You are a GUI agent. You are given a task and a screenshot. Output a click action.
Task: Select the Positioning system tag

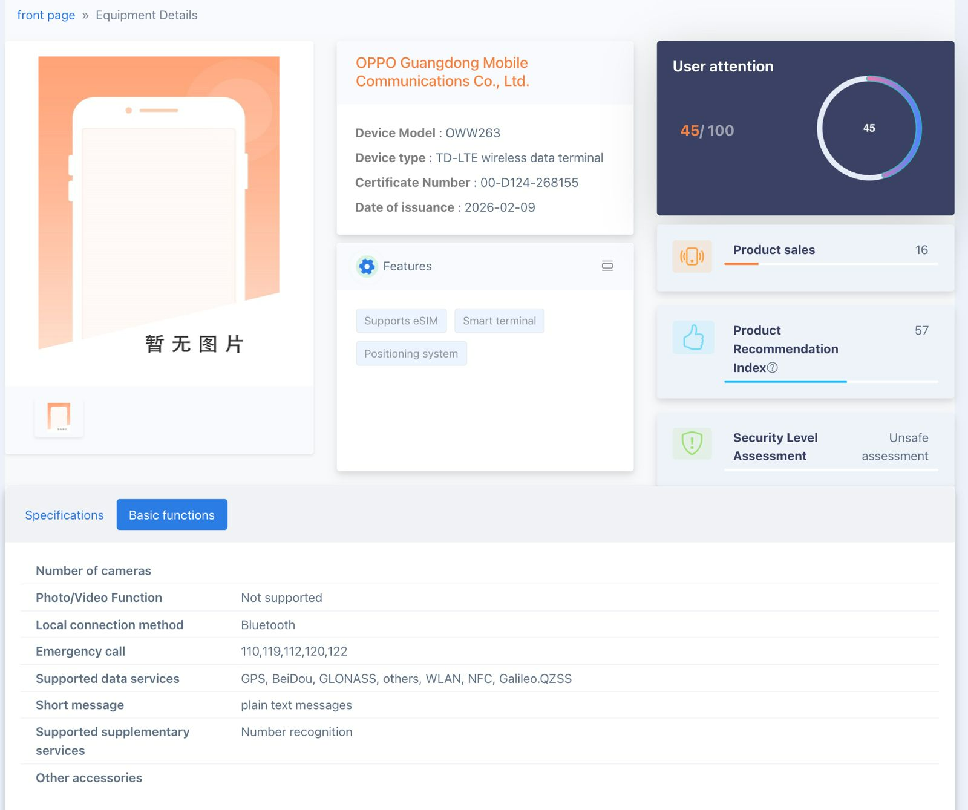tap(411, 354)
